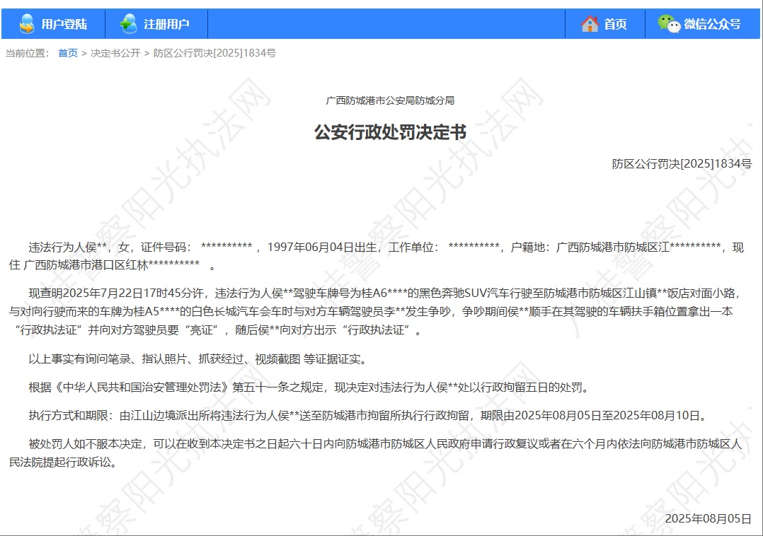Click paragraph citing 治安管理处罚法 第五十一条
Viewport: 763px width, 536px height.
pyautogui.click(x=311, y=388)
